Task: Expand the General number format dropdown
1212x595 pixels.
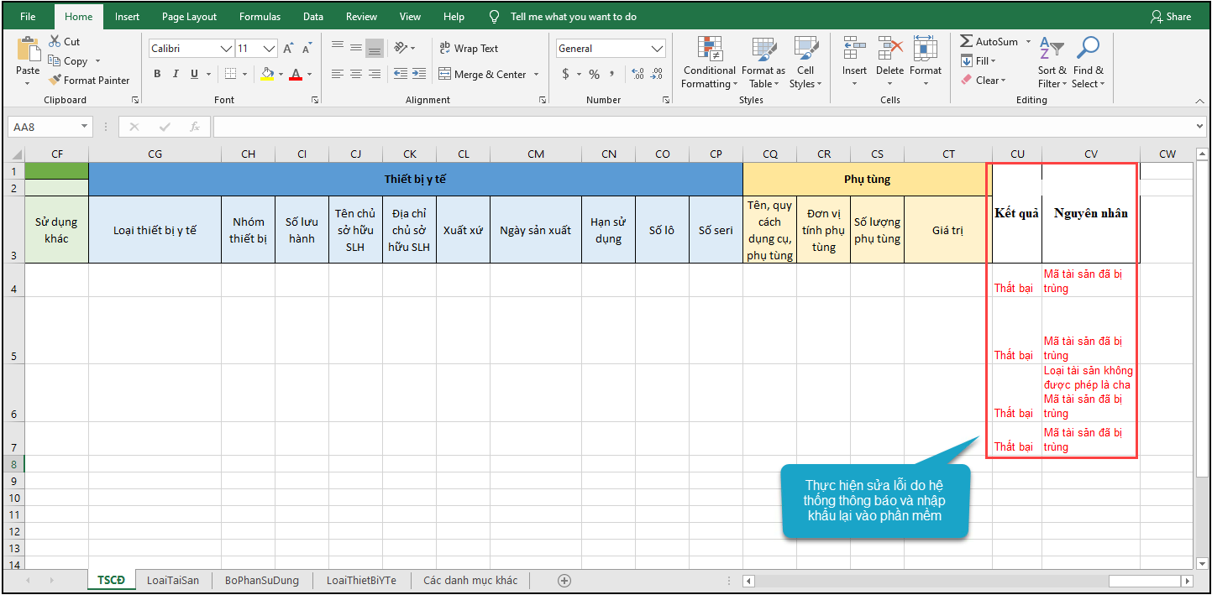Action: click(x=657, y=49)
